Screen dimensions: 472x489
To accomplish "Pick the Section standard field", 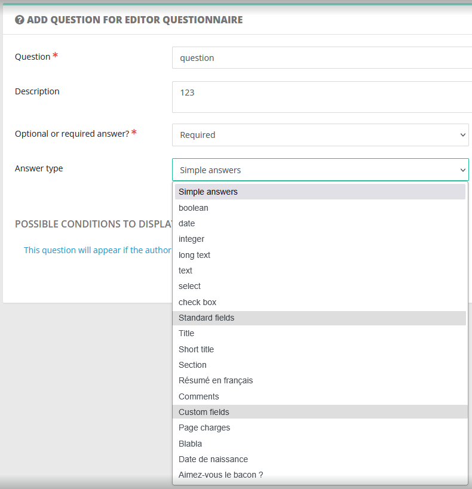I will (x=192, y=365).
